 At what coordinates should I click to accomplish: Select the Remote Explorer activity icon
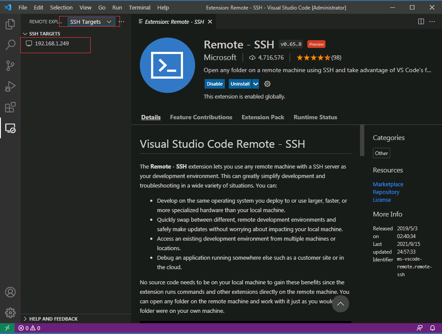click(10, 128)
